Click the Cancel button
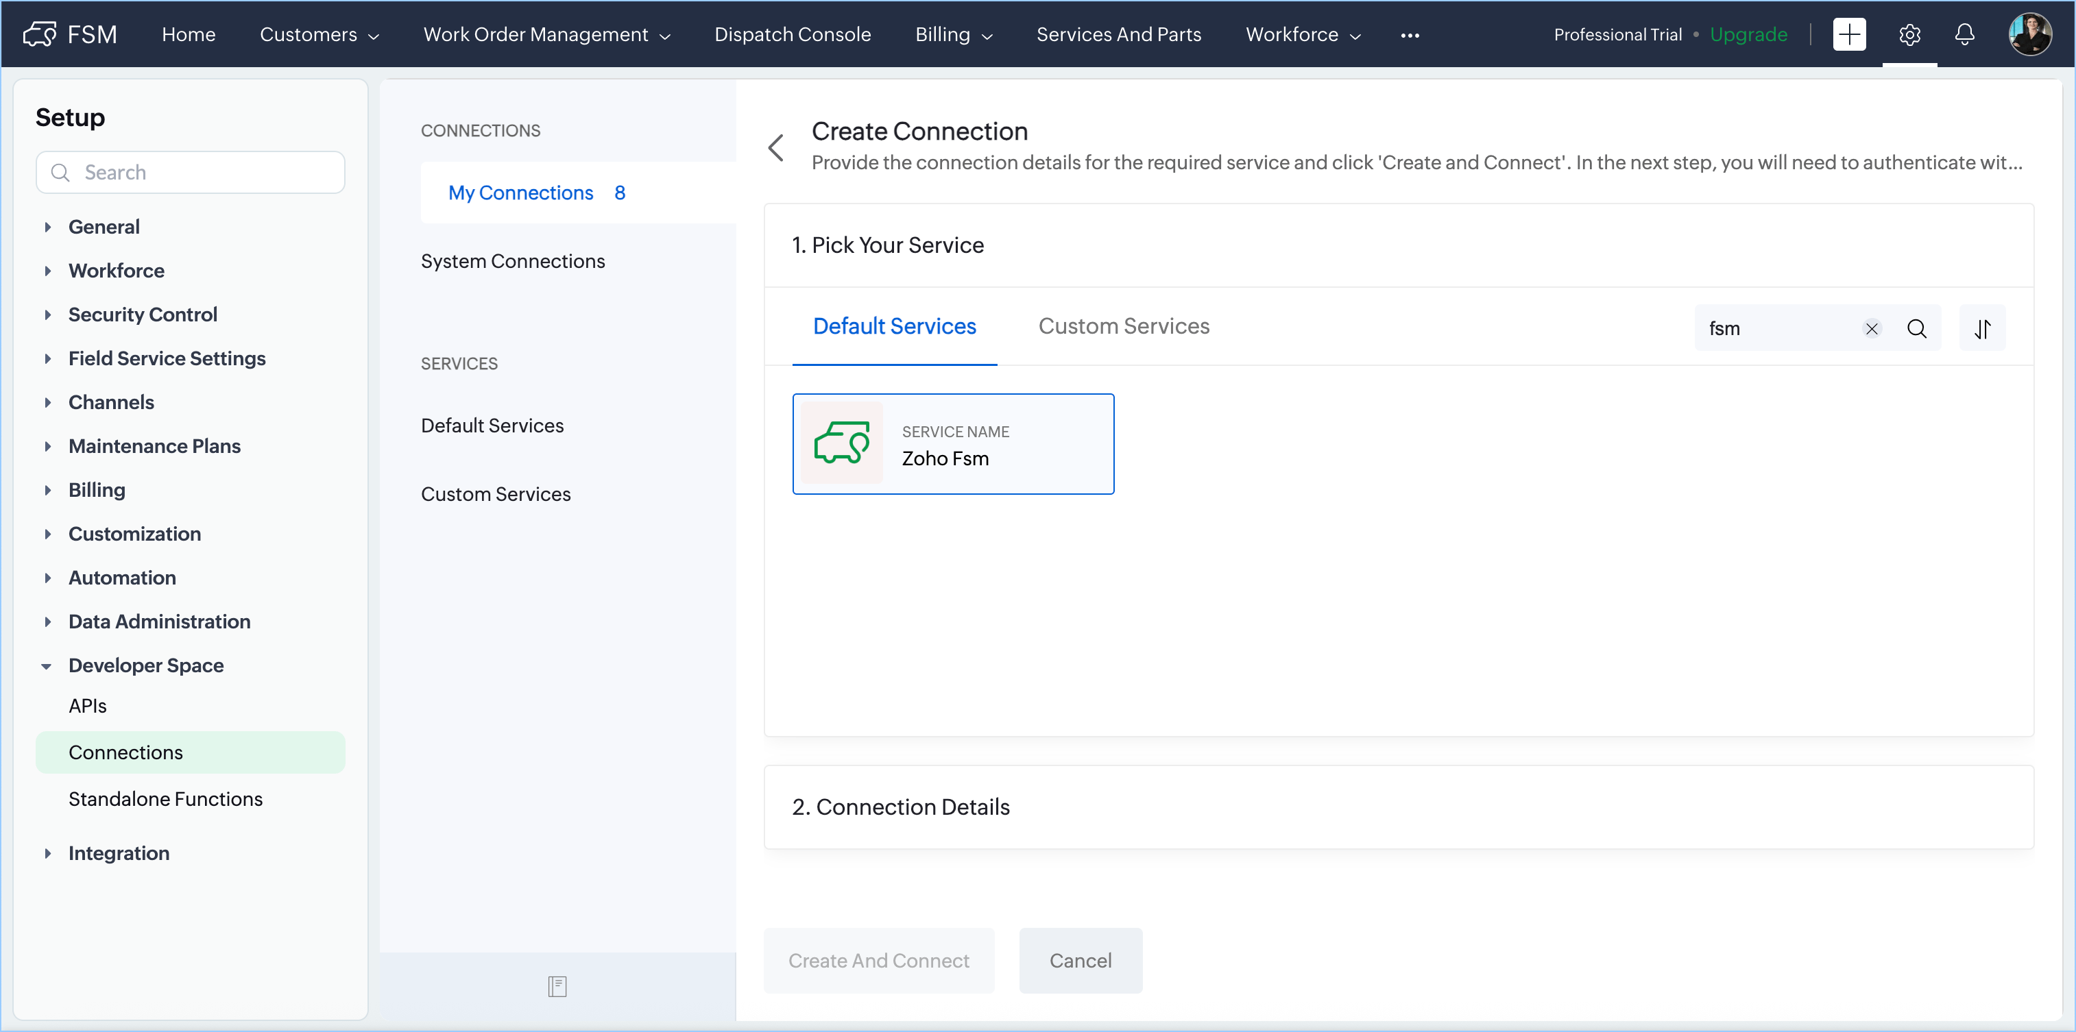The height and width of the screenshot is (1032, 2076). [1080, 960]
